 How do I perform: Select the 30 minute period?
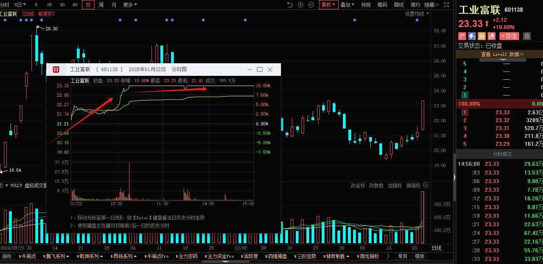62,5
